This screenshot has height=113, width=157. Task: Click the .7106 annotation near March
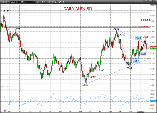pyautogui.click(x=101, y=70)
